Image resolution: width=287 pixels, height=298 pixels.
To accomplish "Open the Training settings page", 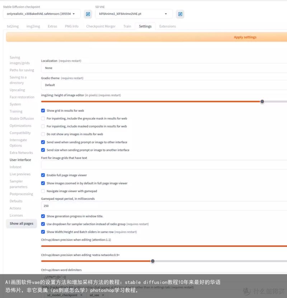I will (x=16, y=111).
